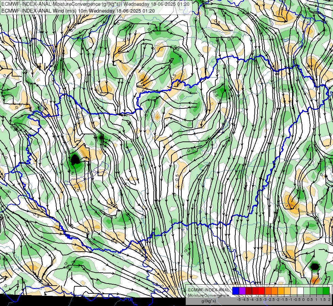
Task: Pick the legend swatch between -1.5 and -1
Action: [287, 291]
